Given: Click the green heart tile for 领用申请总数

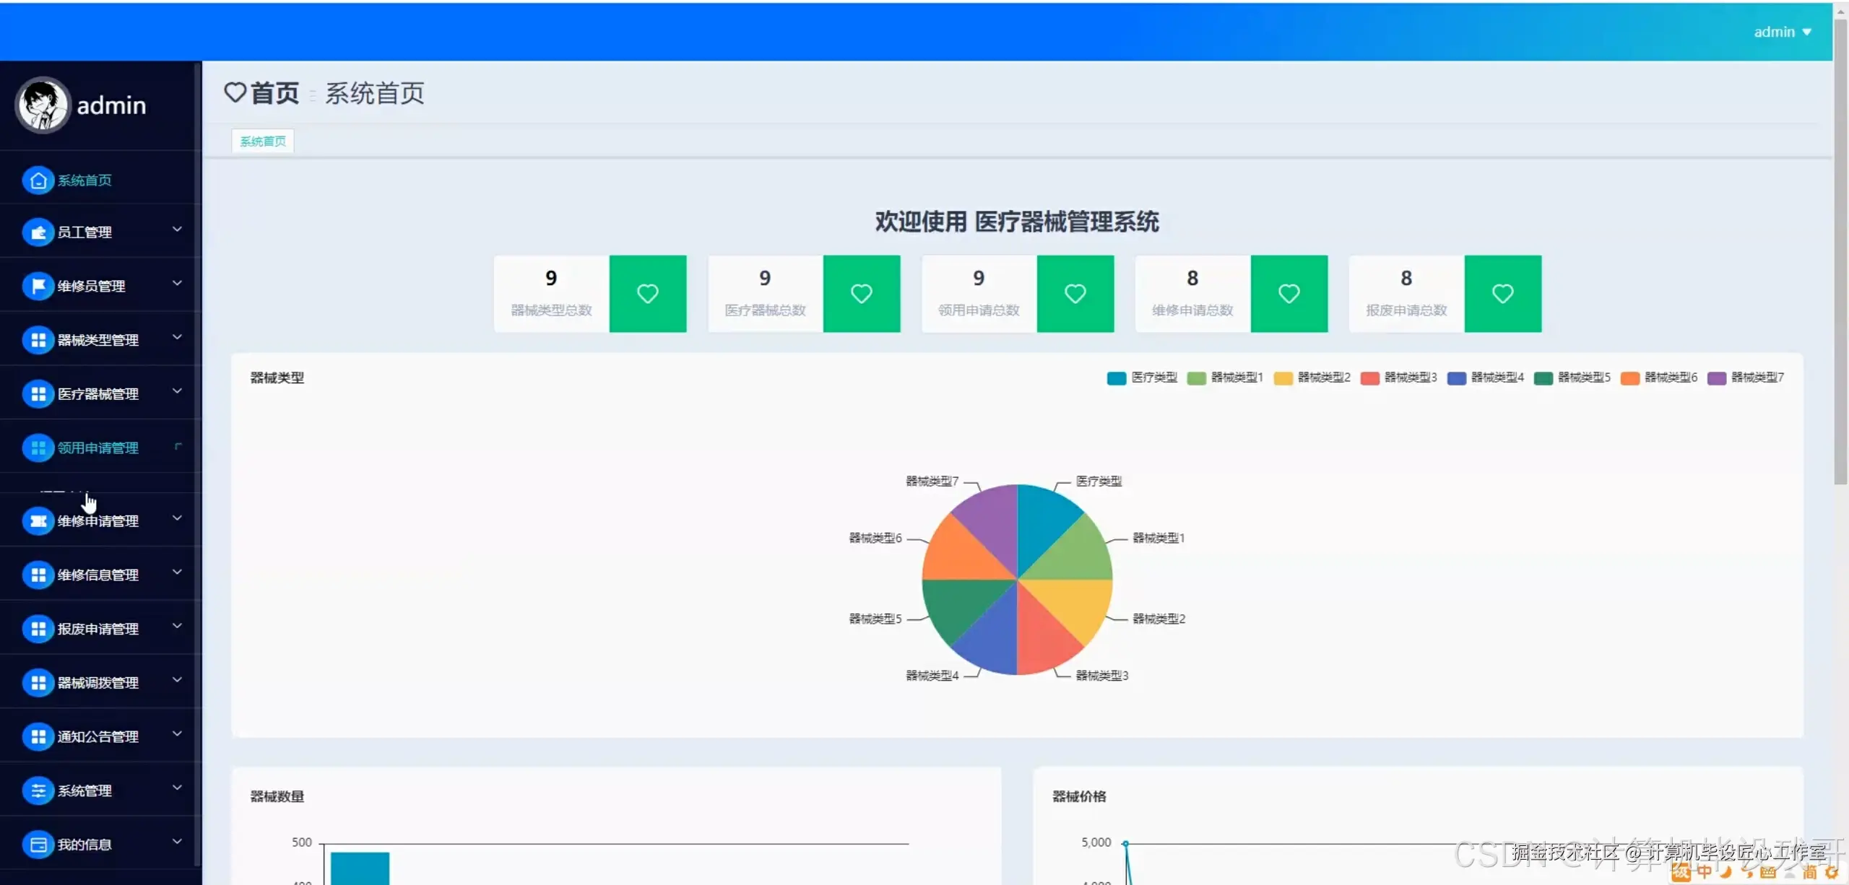Looking at the screenshot, I should (x=1075, y=294).
